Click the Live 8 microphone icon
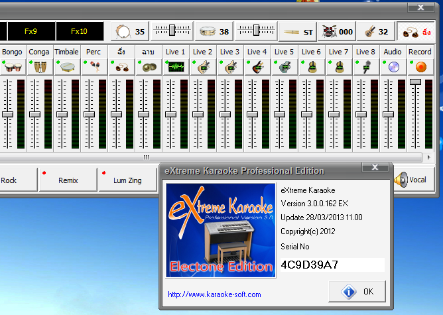443x315 pixels. (366, 67)
